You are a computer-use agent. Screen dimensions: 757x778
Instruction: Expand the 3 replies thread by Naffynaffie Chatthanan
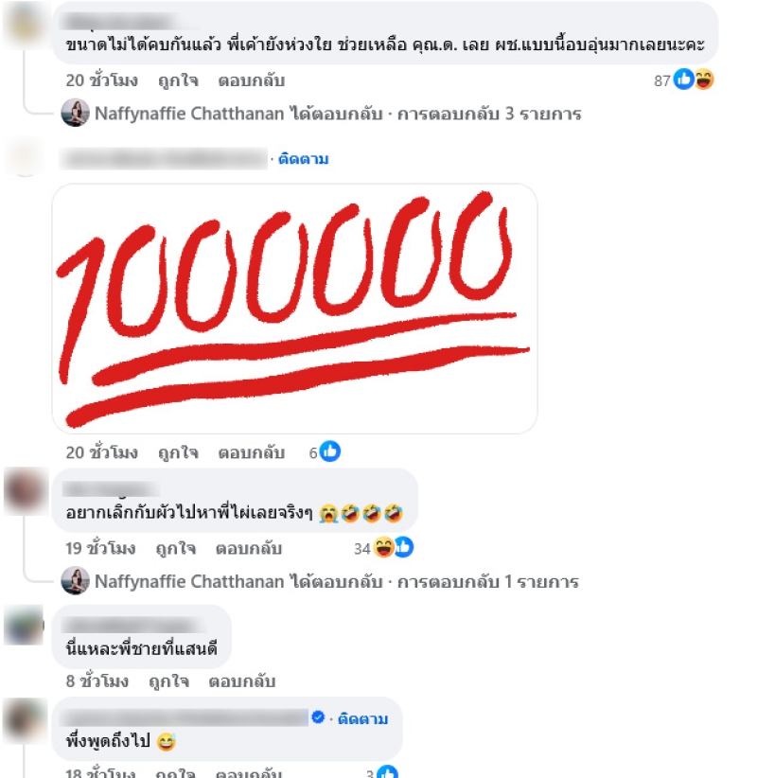(337, 114)
